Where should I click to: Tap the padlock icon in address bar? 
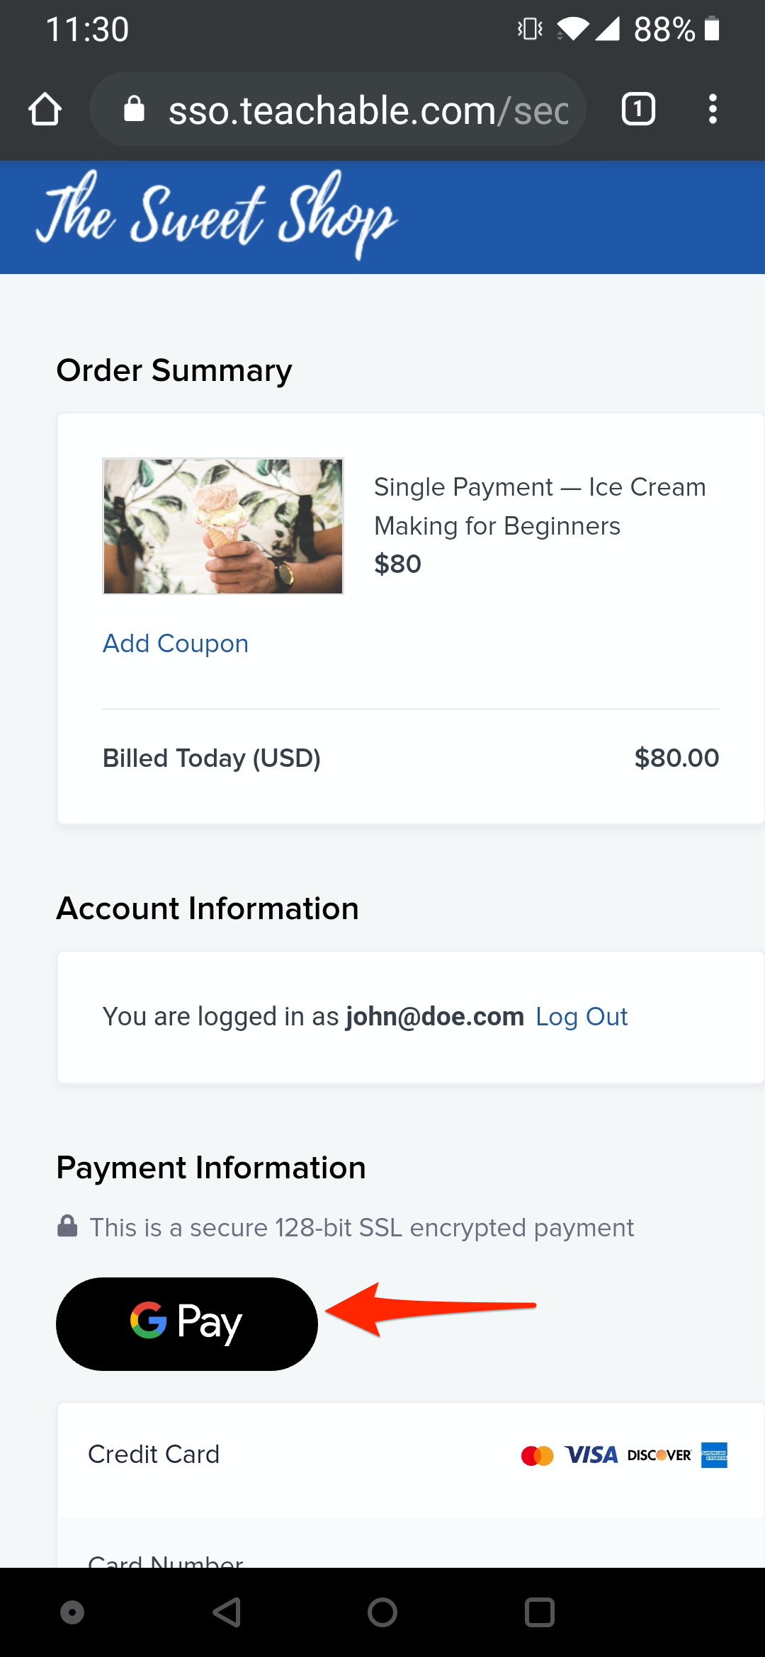point(134,109)
